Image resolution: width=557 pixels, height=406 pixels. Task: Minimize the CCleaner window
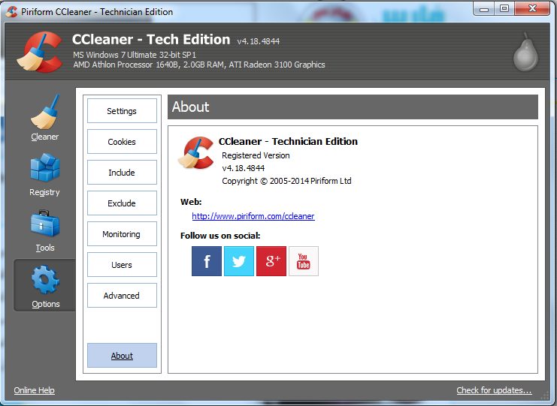pos(484,9)
